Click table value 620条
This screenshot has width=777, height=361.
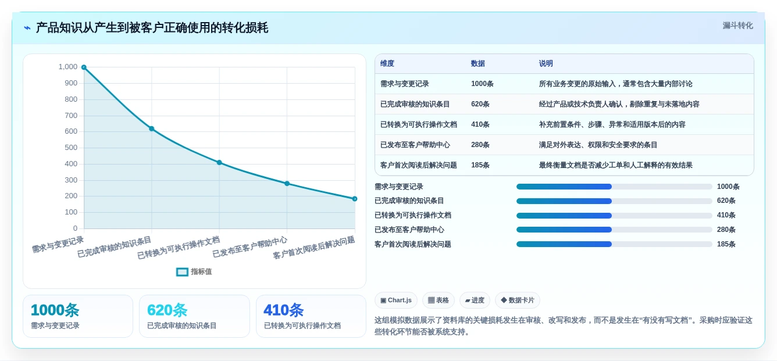tap(480, 104)
